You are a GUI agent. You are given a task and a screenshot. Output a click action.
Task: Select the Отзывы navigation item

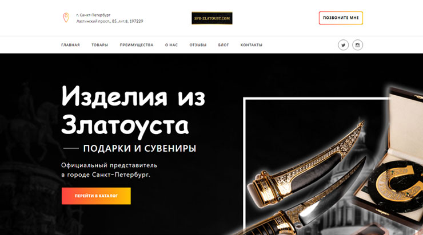point(198,45)
